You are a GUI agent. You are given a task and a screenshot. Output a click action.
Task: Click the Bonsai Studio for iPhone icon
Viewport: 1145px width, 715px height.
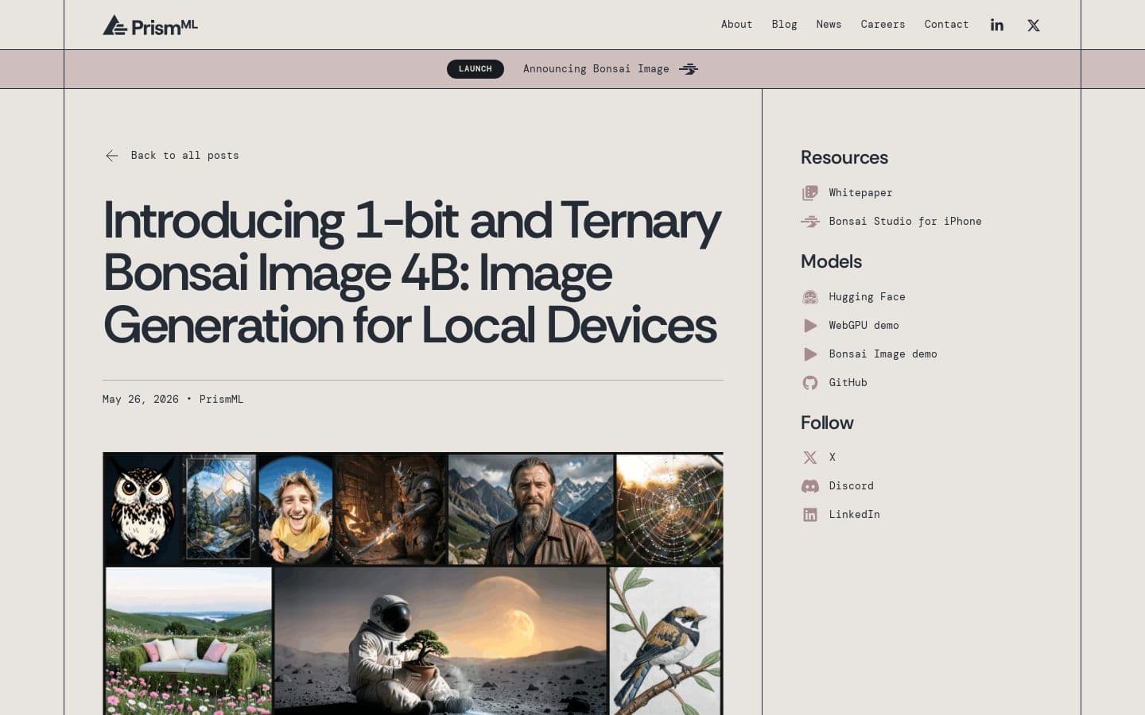point(809,222)
